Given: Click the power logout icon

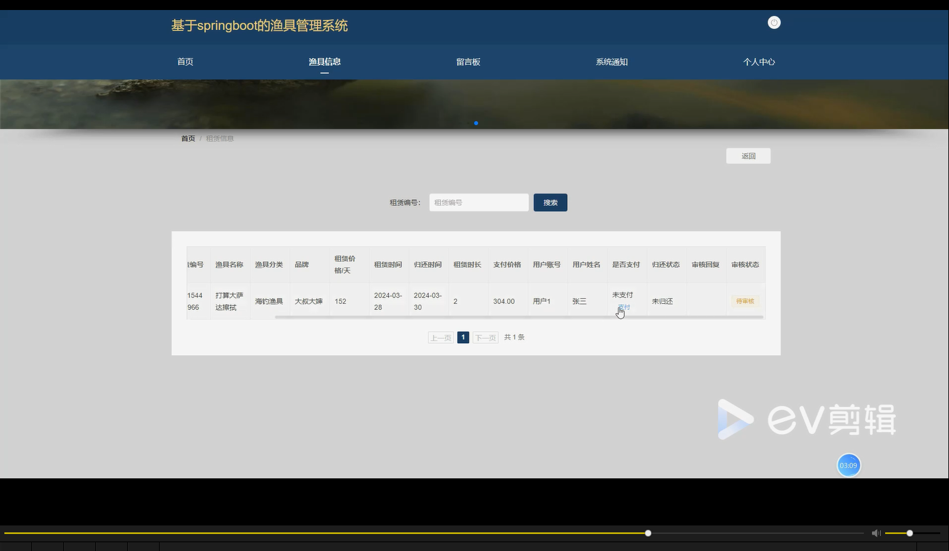Looking at the screenshot, I should pos(774,23).
